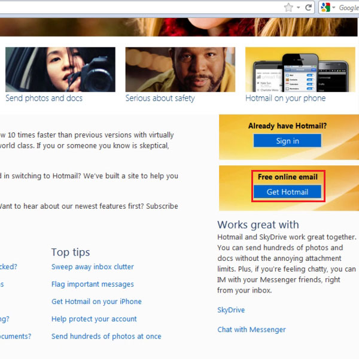359x359 pixels.
Task: Click the Get Hotmail button
Action: (x=287, y=191)
